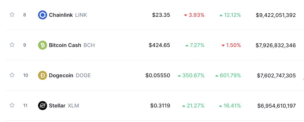304x122 pixels.
Task: Go to the Dogecoin detail page
Action: [x=61, y=75]
